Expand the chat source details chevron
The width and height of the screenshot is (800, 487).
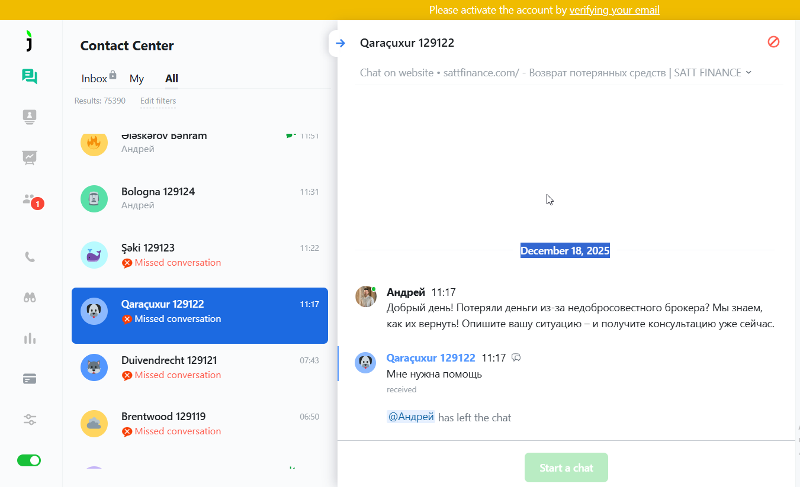point(748,72)
